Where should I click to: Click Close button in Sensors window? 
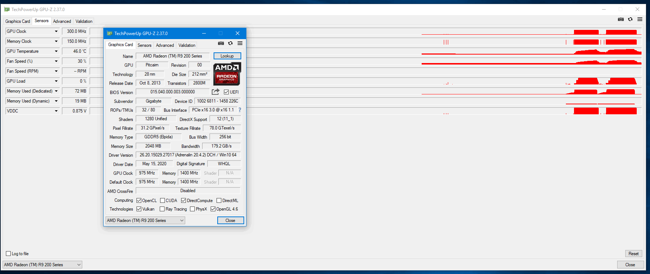coord(630,265)
